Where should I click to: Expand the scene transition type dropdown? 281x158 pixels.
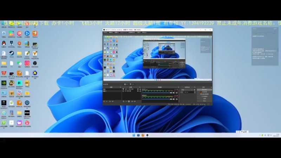pyautogui.click(x=187, y=90)
